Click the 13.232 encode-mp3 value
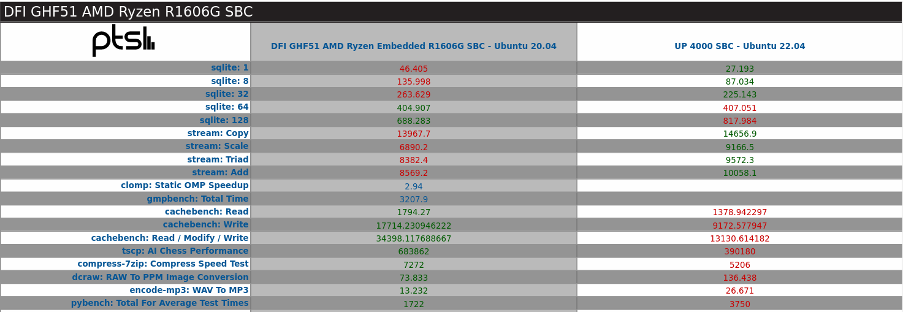The image size is (903, 312). [x=414, y=291]
